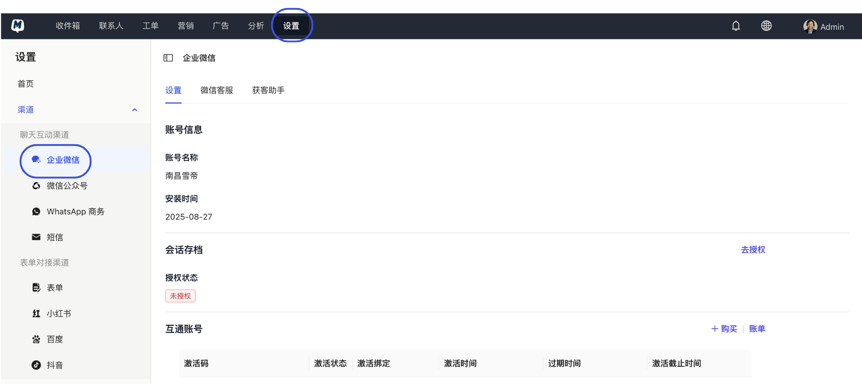Open the Admin user menu
Image resolution: width=862 pixels, height=387 pixels.
tap(824, 26)
